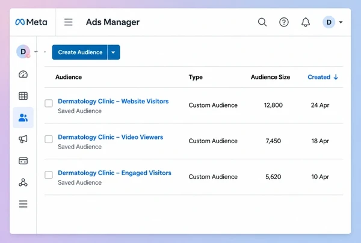Screen dimensions: 361x243
Task: Expand the sidebar account switcher arrow
Action: pyautogui.click(x=36, y=52)
